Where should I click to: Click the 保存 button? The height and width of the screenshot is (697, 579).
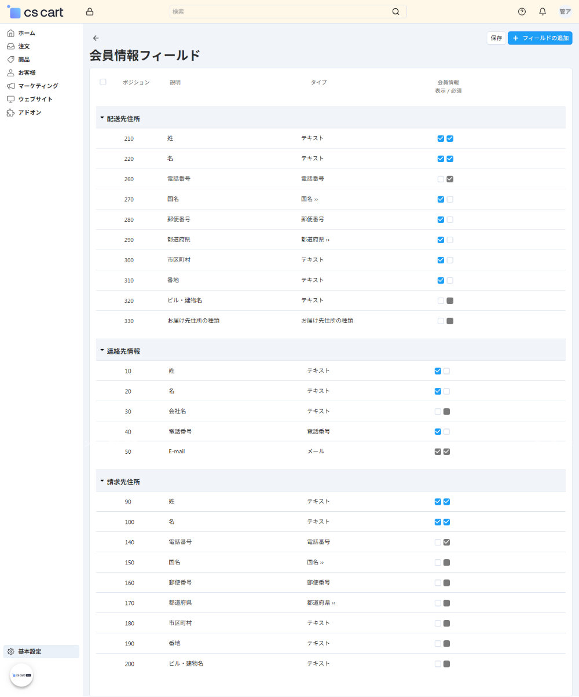pos(496,38)
